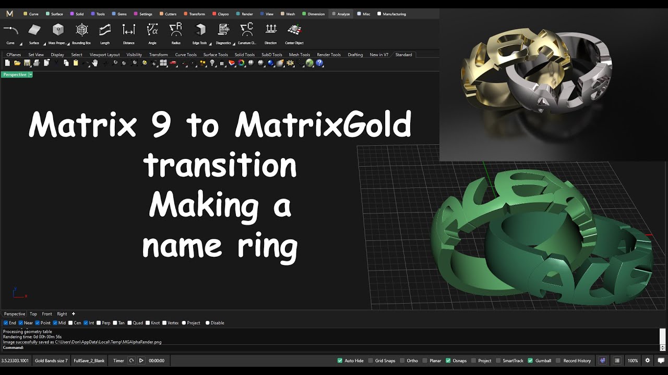This screenshot has width=668, height=375.
Task: Select the Length analysis tool
Action: 105,30
